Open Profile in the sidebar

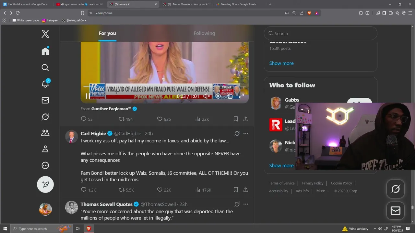pyautogui.click(x=45, y=149)
